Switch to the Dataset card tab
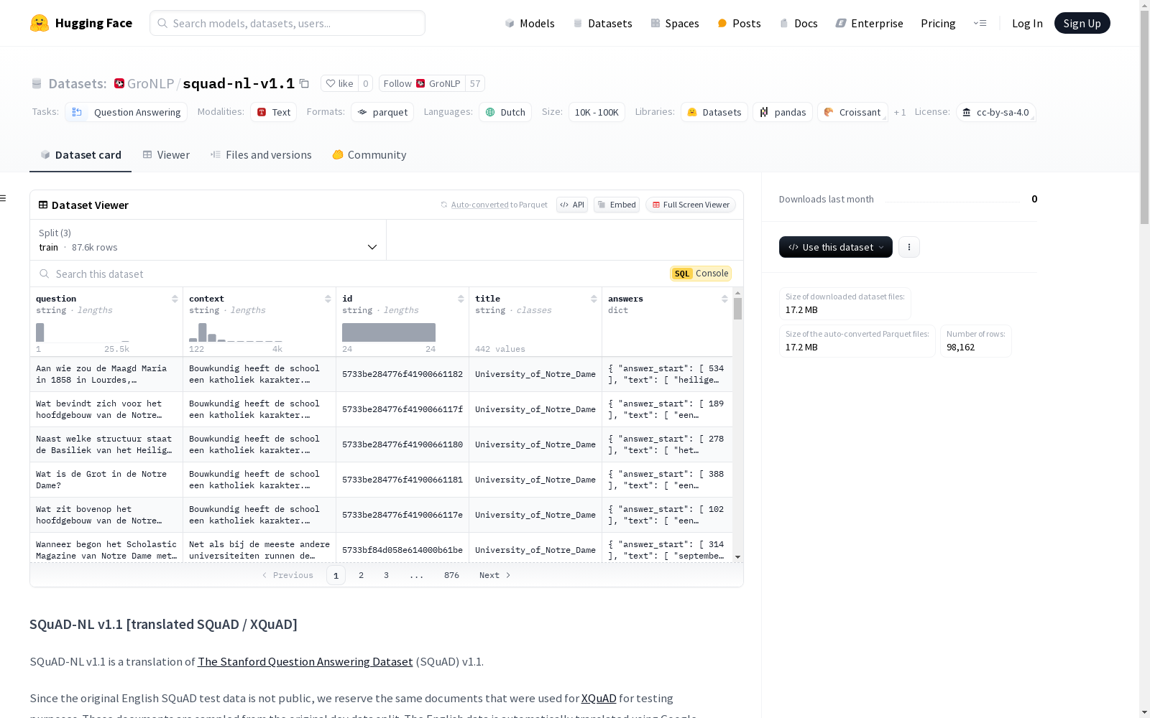This screenshot has width=1150, height=718. (80, 154)
